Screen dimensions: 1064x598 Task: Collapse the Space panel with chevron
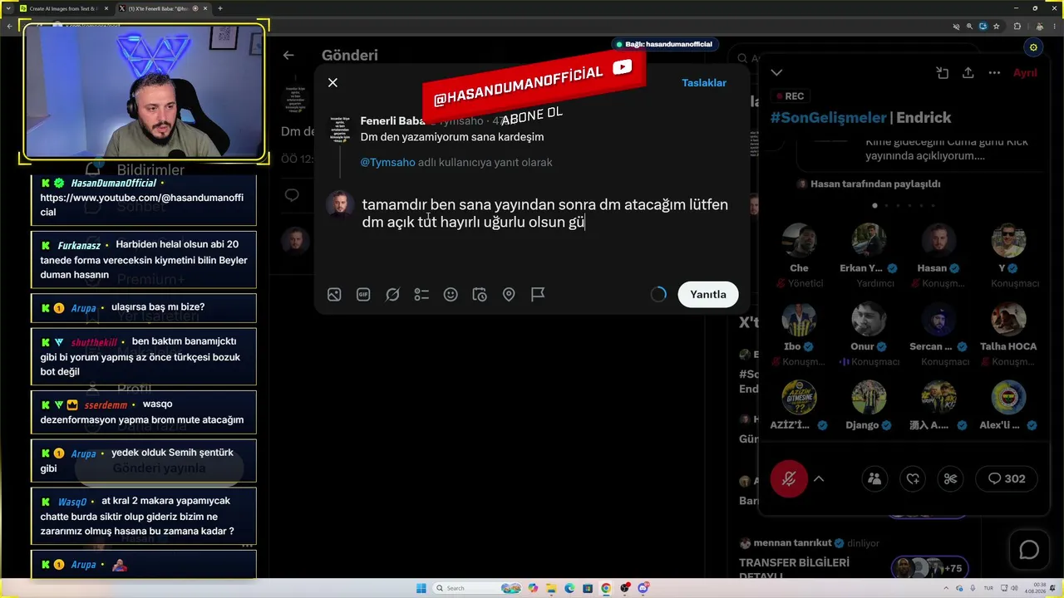tap(776, 72)
